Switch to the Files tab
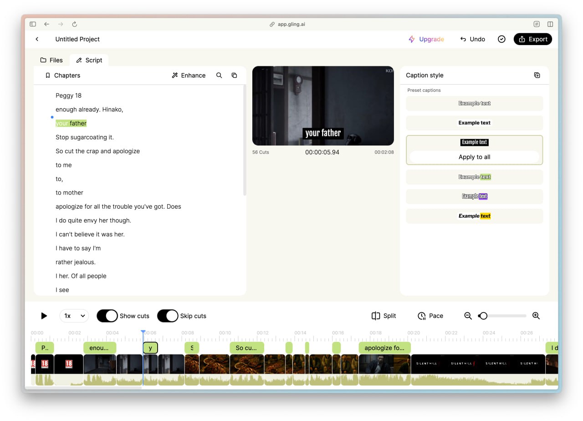The image size is (583, 421). coord(51,60)
